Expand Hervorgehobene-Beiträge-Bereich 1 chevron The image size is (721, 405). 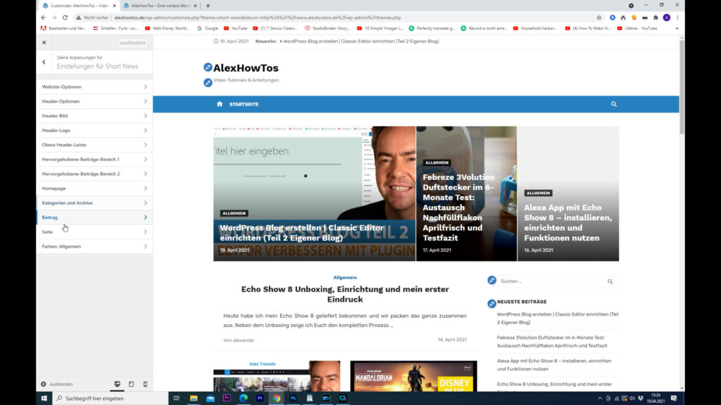click(x=145, y=160)
